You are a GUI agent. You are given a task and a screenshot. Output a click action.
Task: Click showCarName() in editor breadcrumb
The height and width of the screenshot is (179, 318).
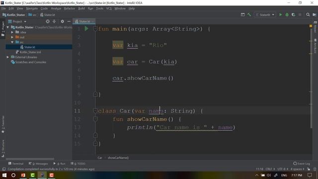(118, 158)
